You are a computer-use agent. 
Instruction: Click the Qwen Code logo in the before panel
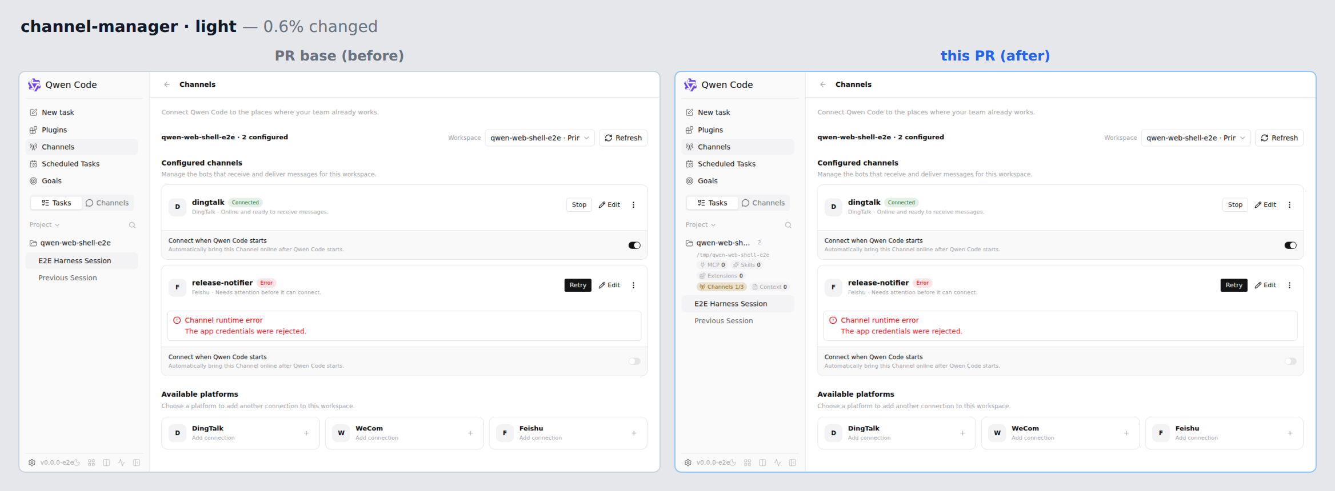(x=34, y=84)
